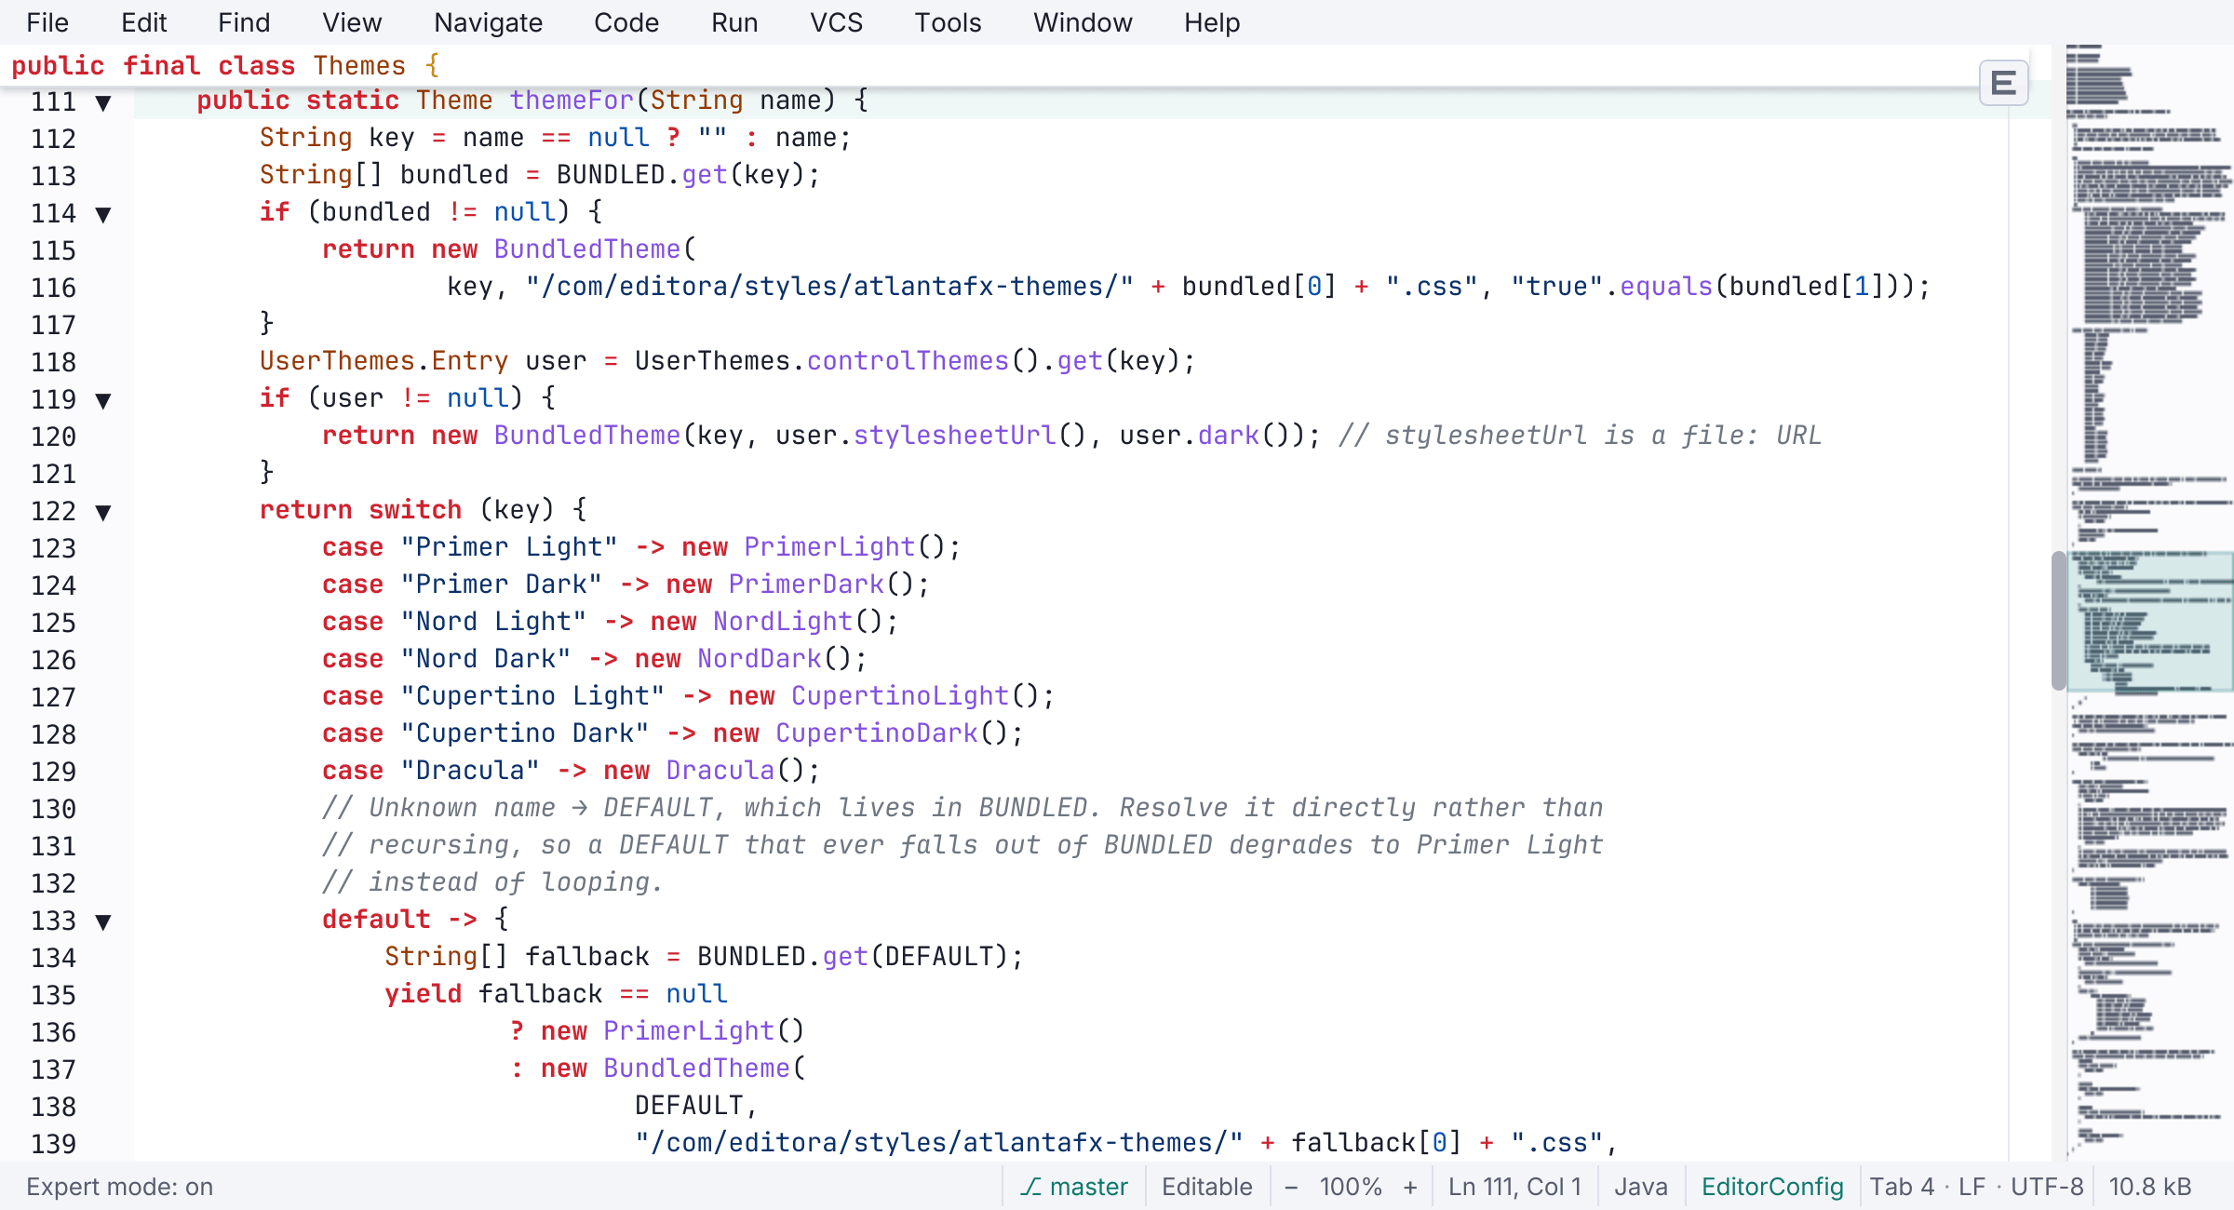Change the Java language mode
2234x1210 pixels.
pos(1640,1187)
